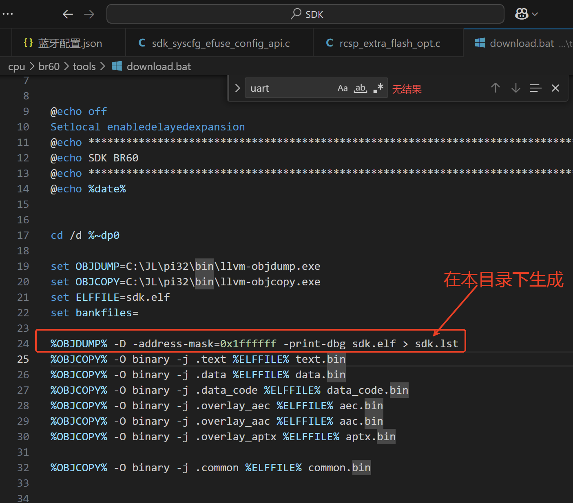Click 'bankfiles=' on line 22
The height and width of the screenshot is (503, 573).
(107, 313)
